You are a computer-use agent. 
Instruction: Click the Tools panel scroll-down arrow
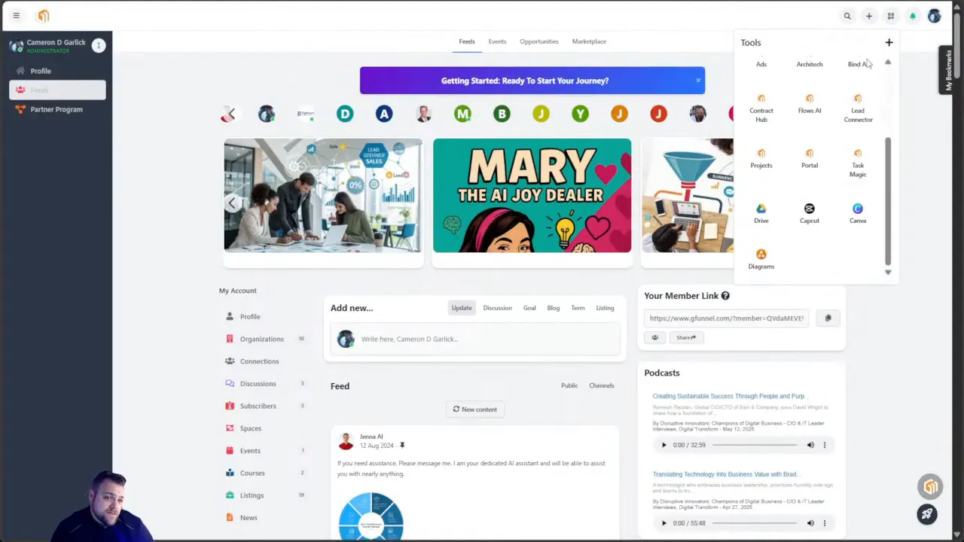click(x=888, y=273)
